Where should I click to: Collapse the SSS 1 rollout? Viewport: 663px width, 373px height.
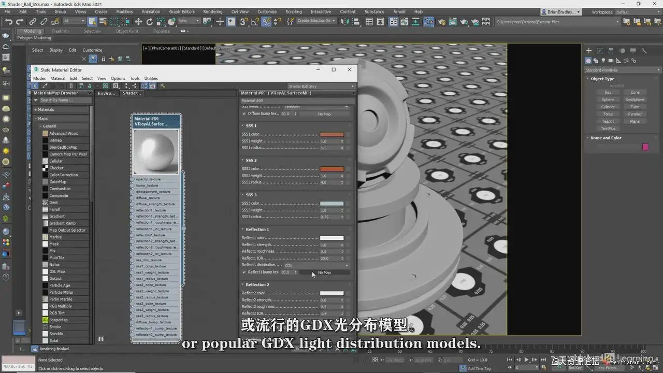(251, 126)
